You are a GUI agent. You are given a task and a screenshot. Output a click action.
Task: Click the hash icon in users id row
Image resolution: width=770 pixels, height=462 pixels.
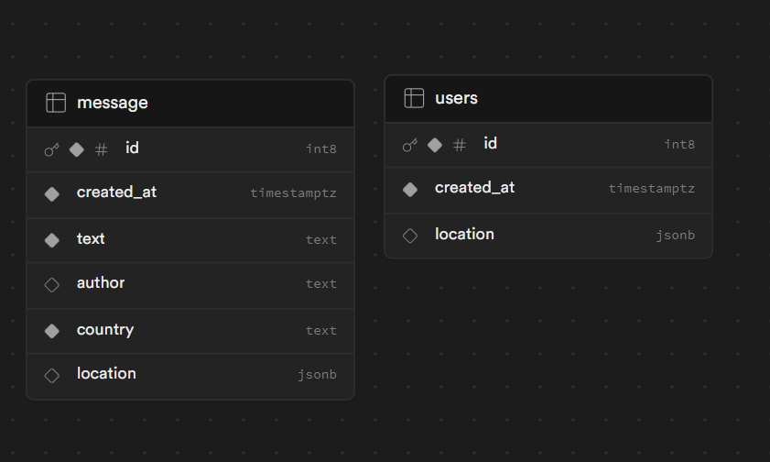[460, 145]
